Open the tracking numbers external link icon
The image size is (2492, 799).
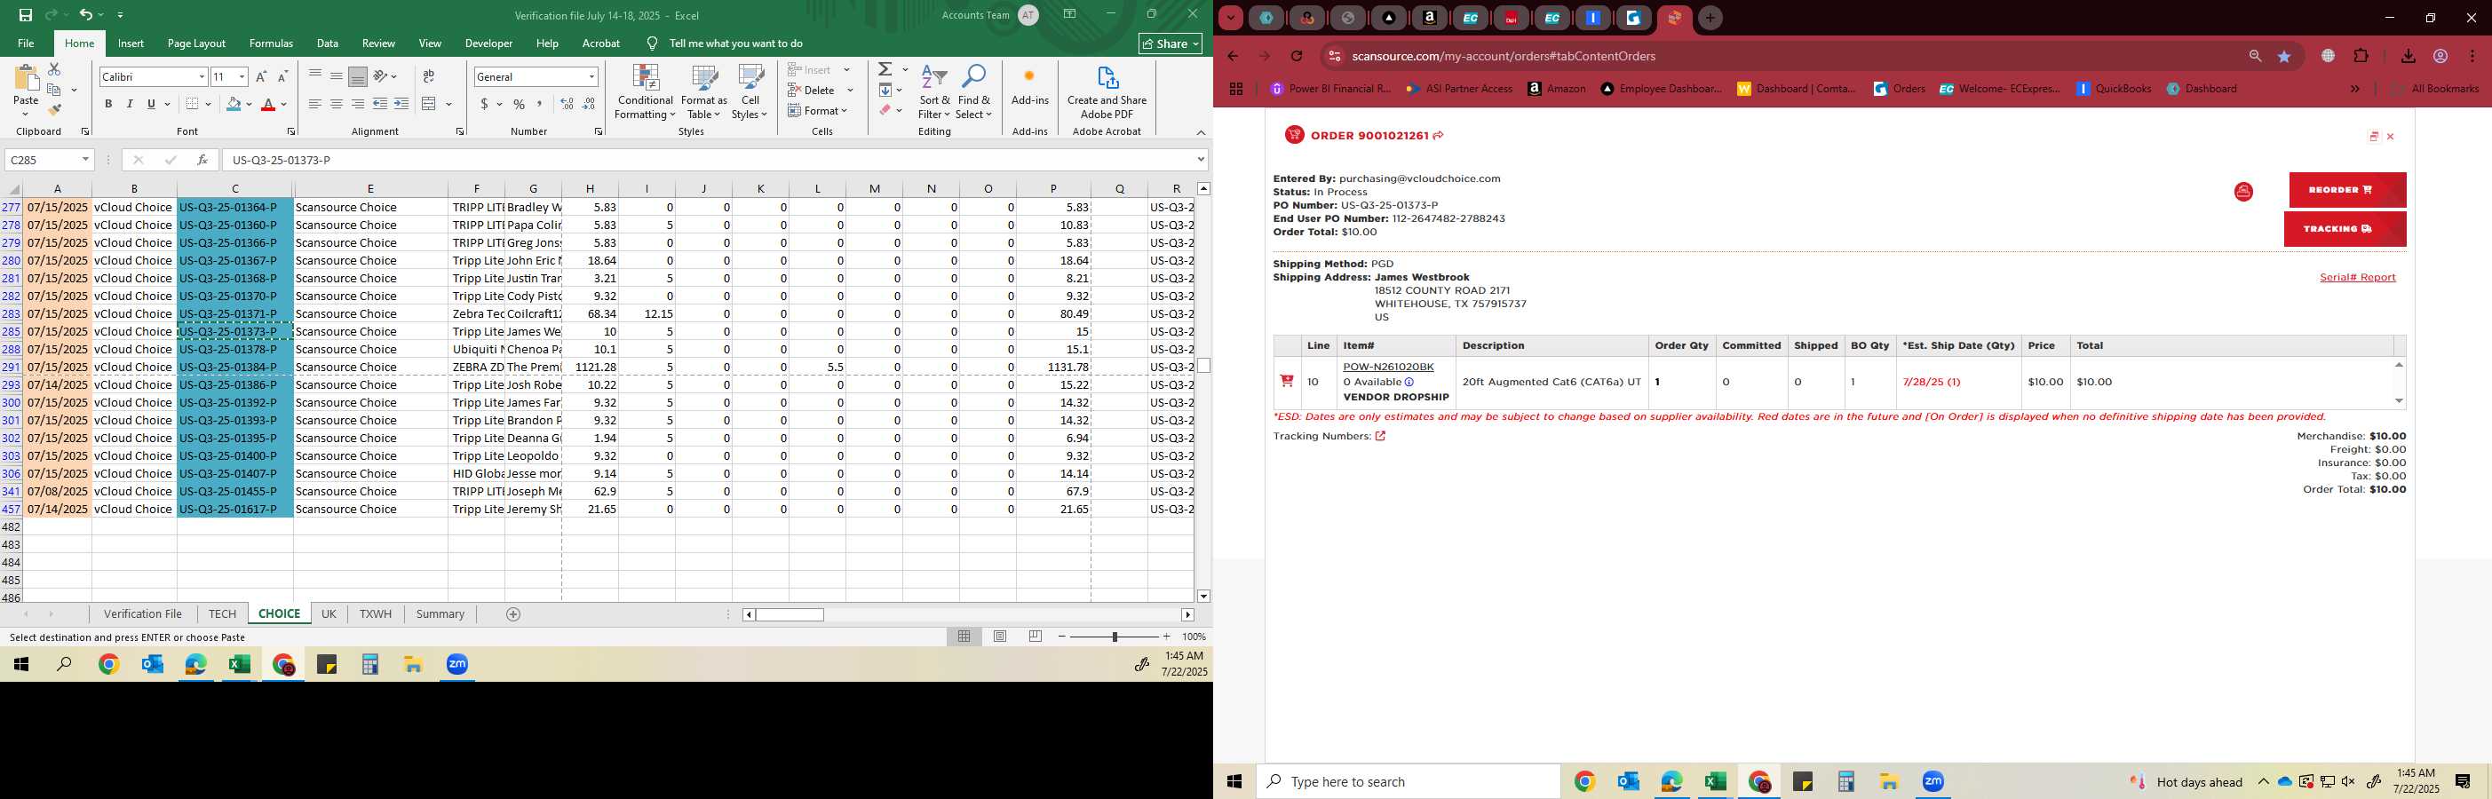click(x=1380, y=436)
